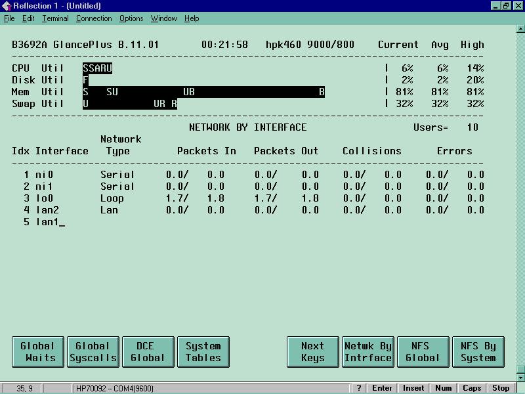The image size is (525, 394).
Task: Open the Options menu
Action: [131, 18]
